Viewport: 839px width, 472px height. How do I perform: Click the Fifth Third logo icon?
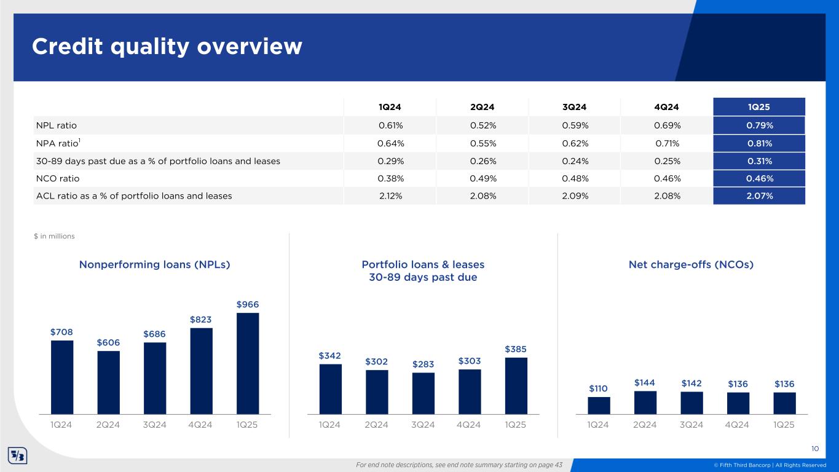(17, 457)
